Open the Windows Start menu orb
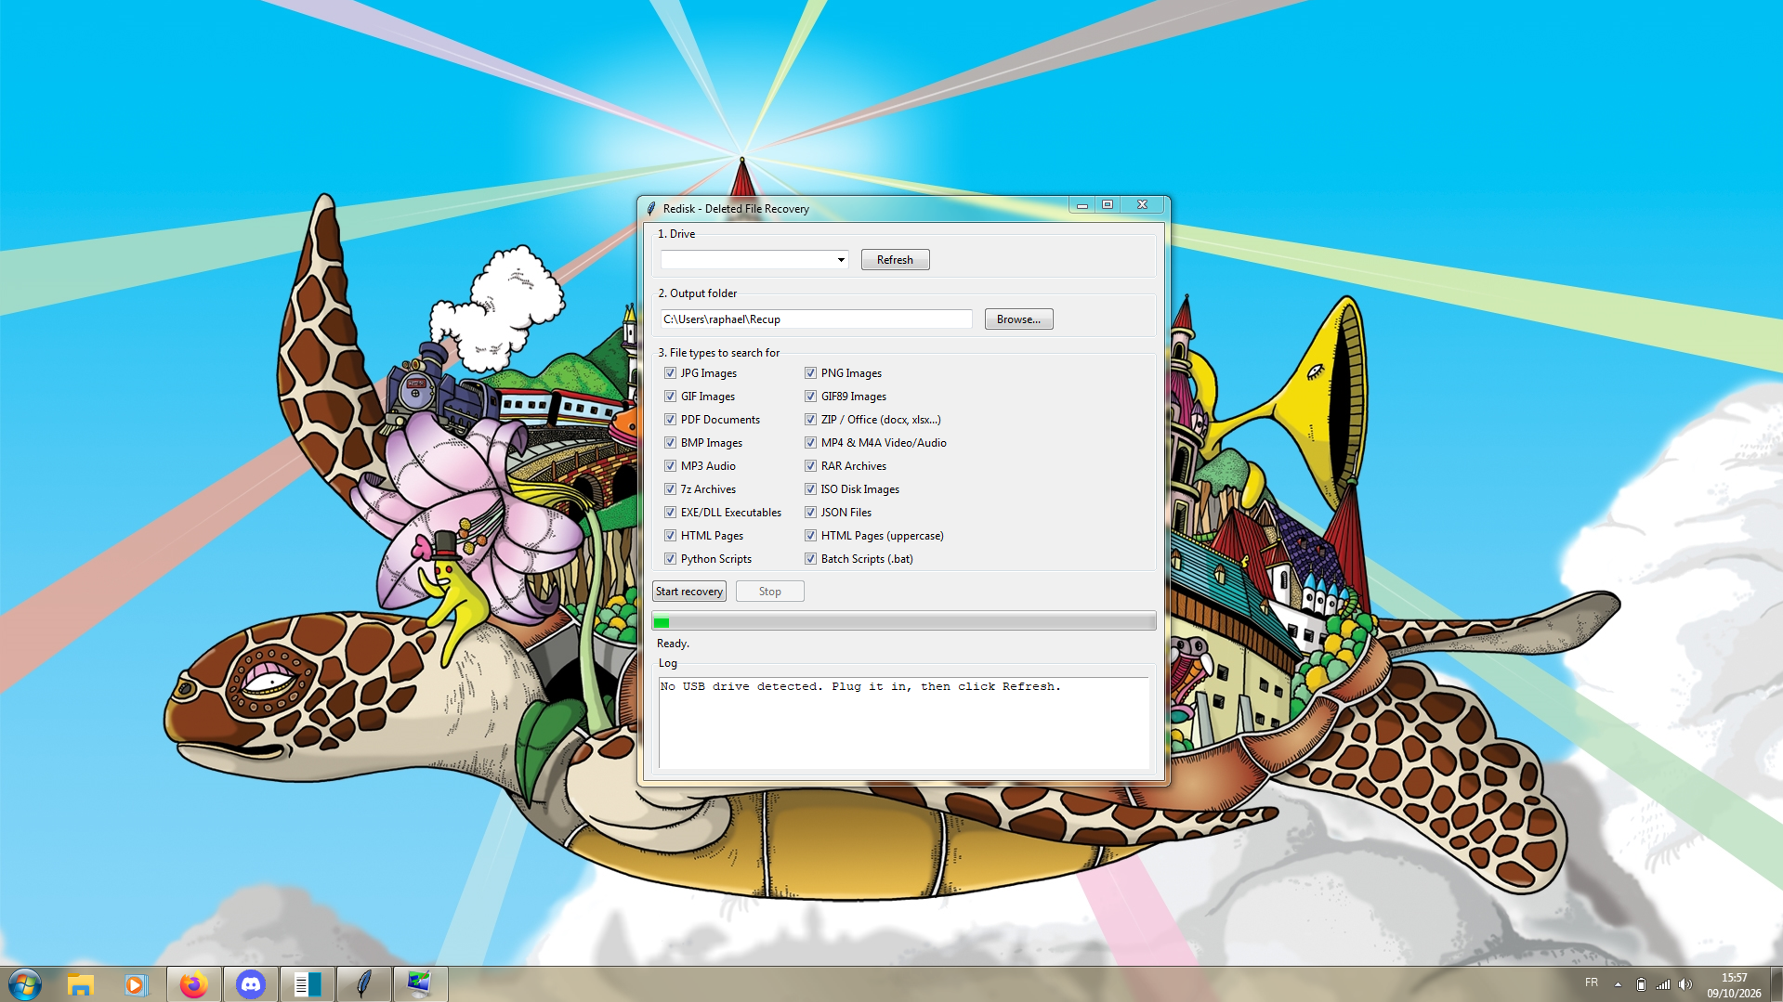Image resolution: width=1783 pixels, height=1002 pixels. (25, 983)
